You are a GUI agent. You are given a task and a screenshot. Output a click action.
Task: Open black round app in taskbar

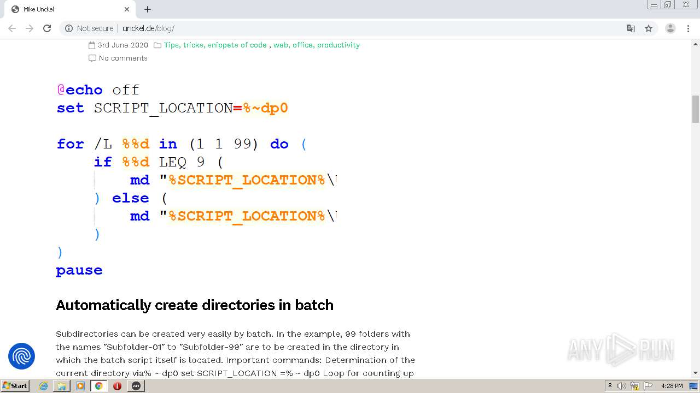click(x=136, y=386)
